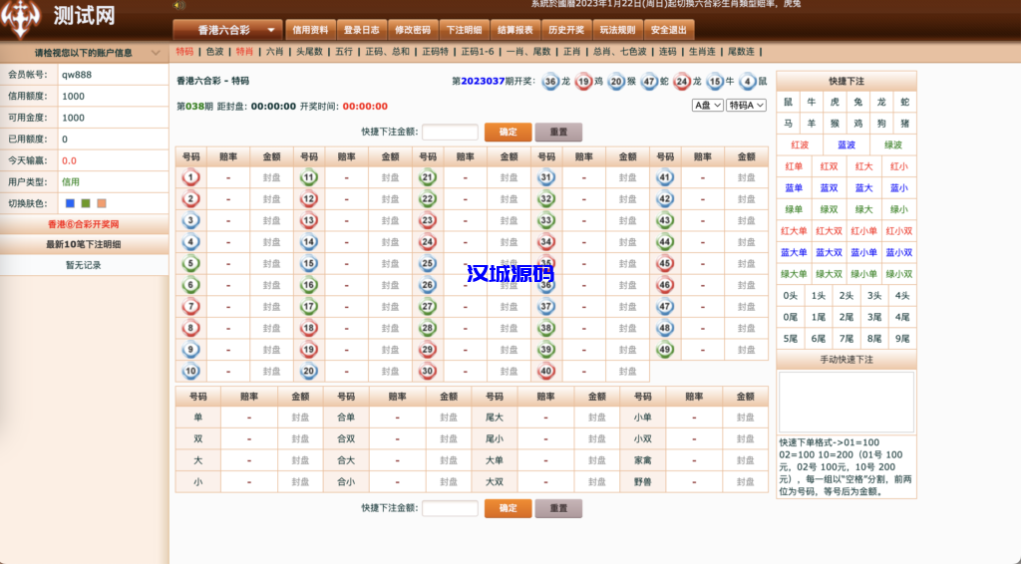
Task: Click drawn result ball 36
Action: [550, 82]
